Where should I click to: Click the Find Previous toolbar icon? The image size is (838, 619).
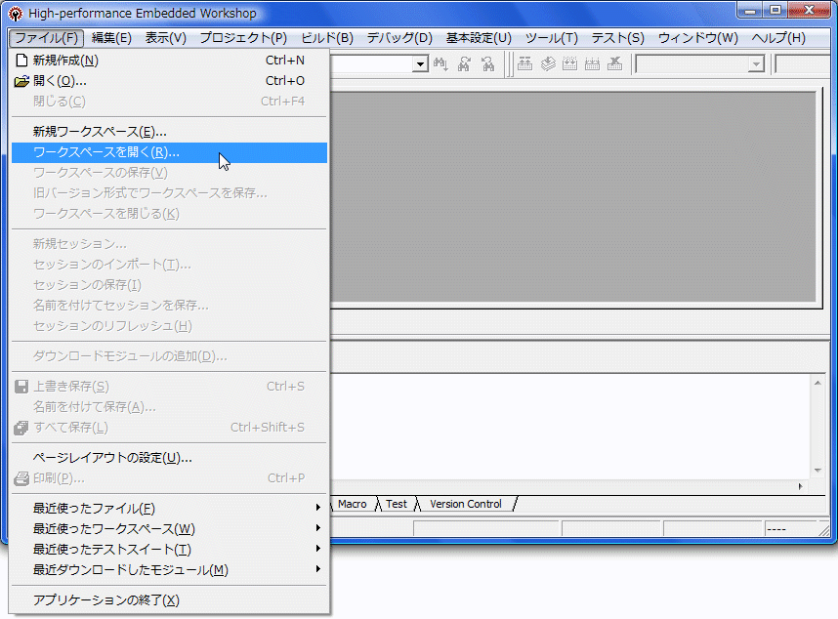click(486, 63)
